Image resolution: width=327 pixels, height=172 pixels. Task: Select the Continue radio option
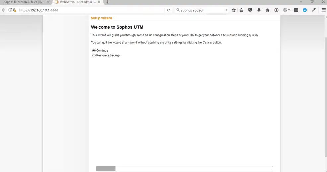pyautogui.click(x=94, y=51)
